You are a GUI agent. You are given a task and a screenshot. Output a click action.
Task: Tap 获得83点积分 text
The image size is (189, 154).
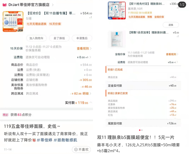coord(21,115)
